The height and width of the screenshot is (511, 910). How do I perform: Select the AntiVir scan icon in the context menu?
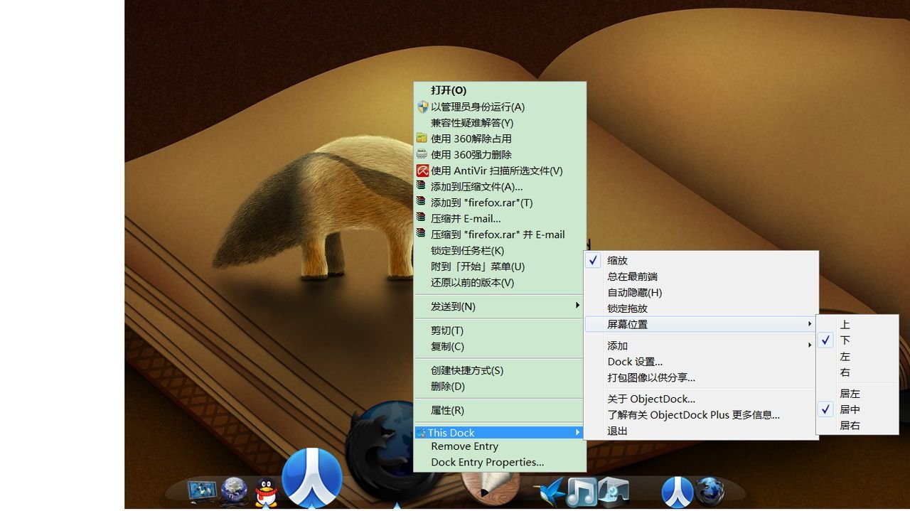click(x=422, y=171)
